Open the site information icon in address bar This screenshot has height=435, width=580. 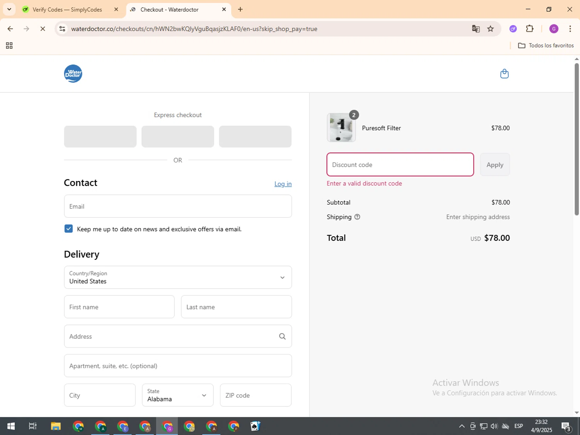(x=62, y=29)
